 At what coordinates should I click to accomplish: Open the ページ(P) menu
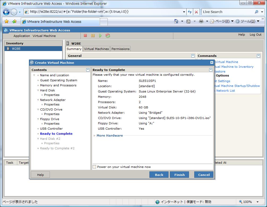click(222, 21)
